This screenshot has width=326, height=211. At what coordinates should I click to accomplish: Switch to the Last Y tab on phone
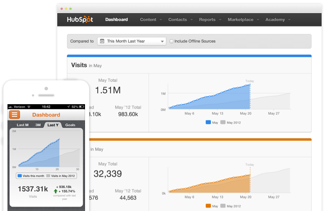[53, 125]
